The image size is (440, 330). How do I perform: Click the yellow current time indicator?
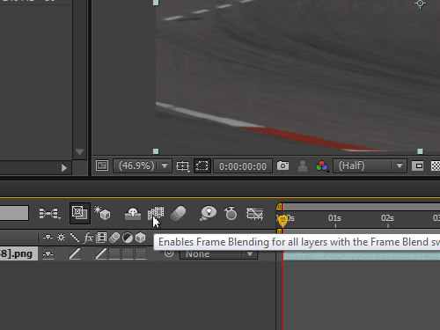(282, 220)
